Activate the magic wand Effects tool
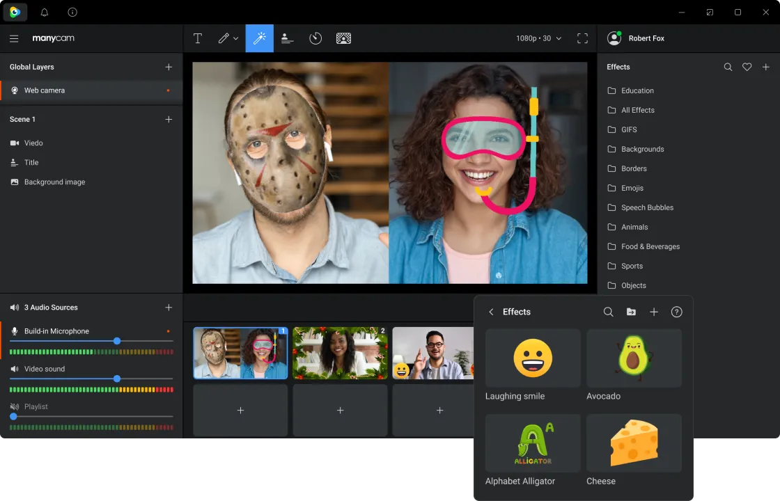The height and width of the screenshot is (501, 780). click(259, 38)
